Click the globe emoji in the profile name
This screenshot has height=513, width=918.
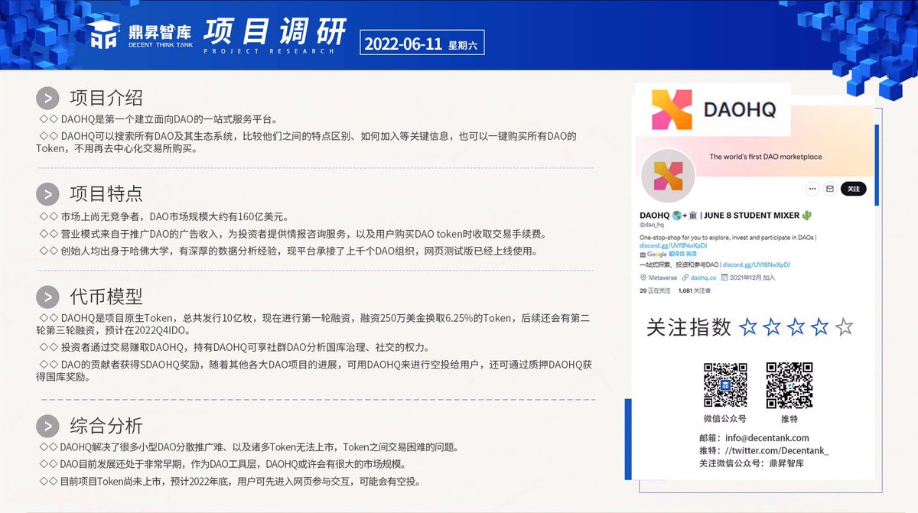pyautogui.click(x=677, y=216)
